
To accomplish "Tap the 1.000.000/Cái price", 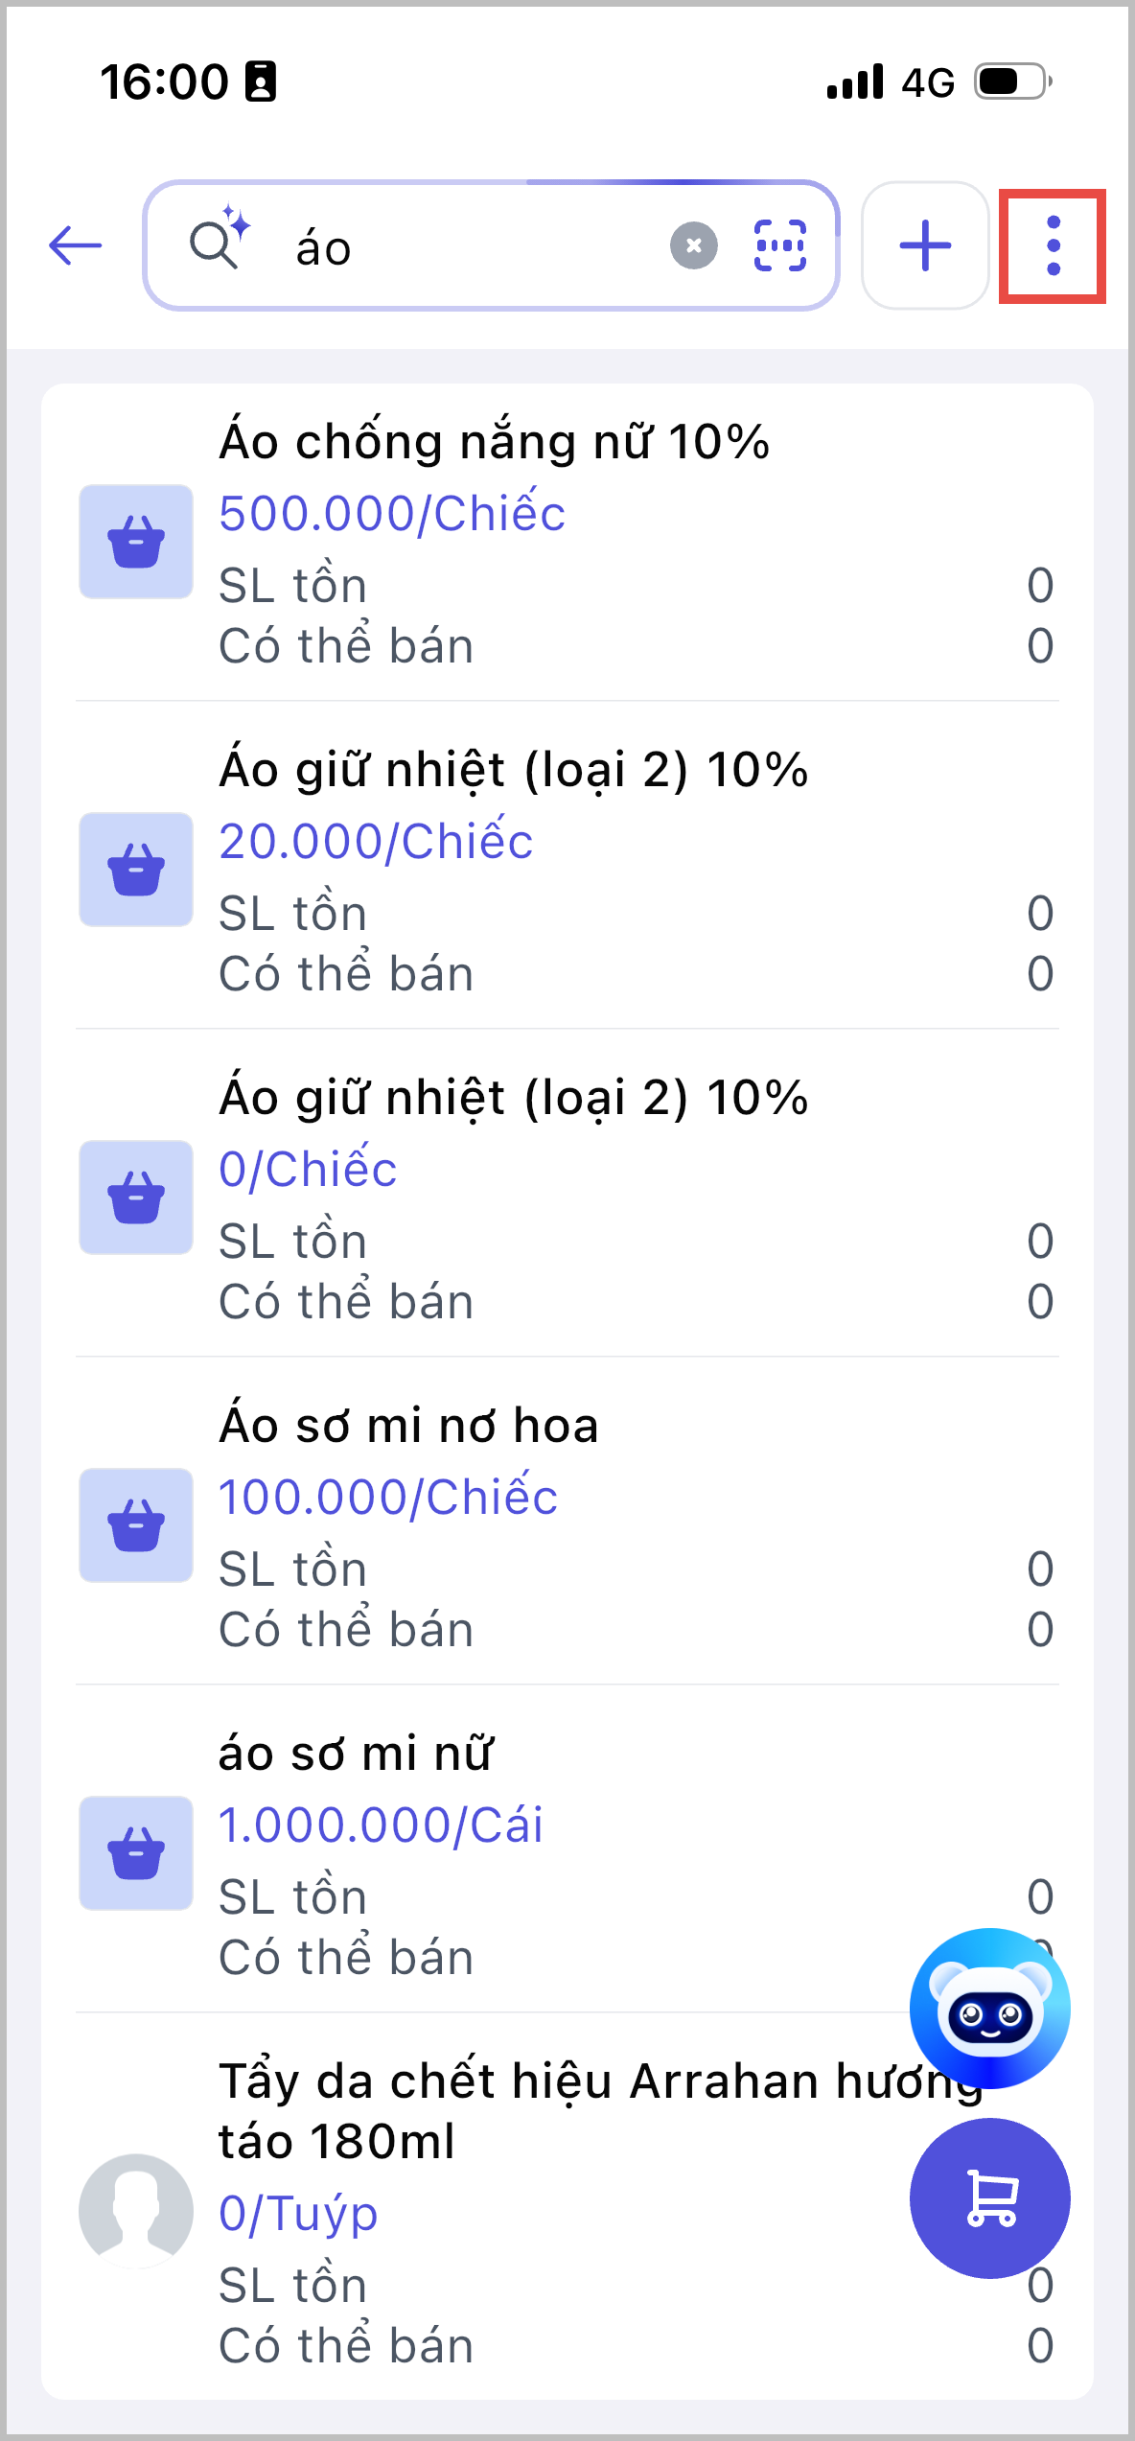I will coord(381,1825).
